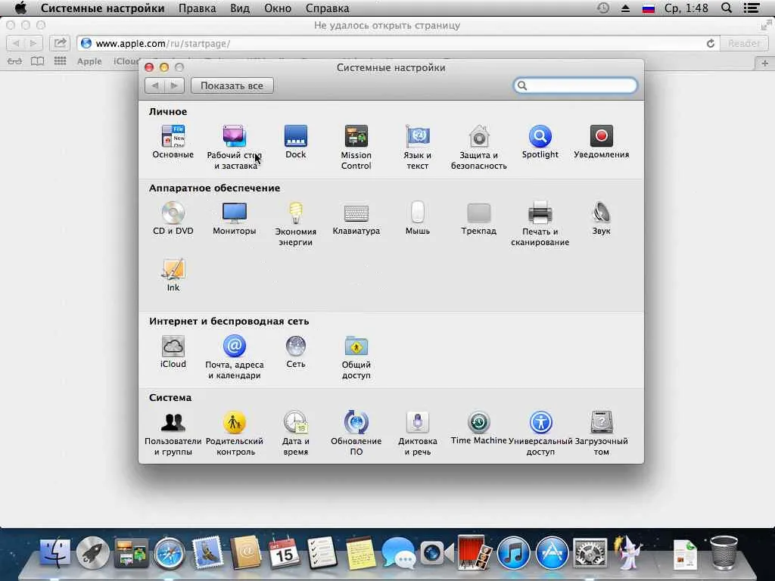
Task: Open Трекпад preferences
Action: click(479, 219)
